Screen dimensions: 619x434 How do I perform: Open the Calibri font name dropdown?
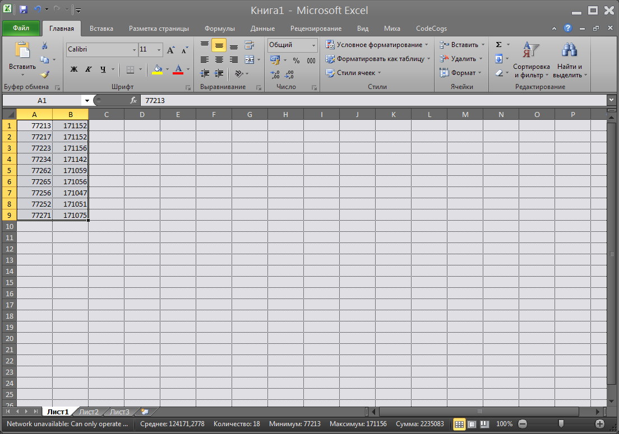pos(134,50)
